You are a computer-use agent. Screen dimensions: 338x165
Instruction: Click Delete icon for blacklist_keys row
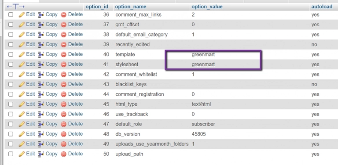pos(63,84)
